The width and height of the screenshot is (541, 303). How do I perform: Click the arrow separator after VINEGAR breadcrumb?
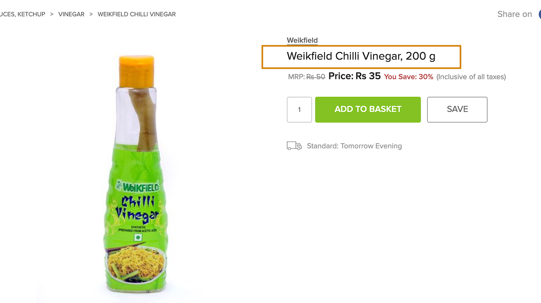click(91, 14)
